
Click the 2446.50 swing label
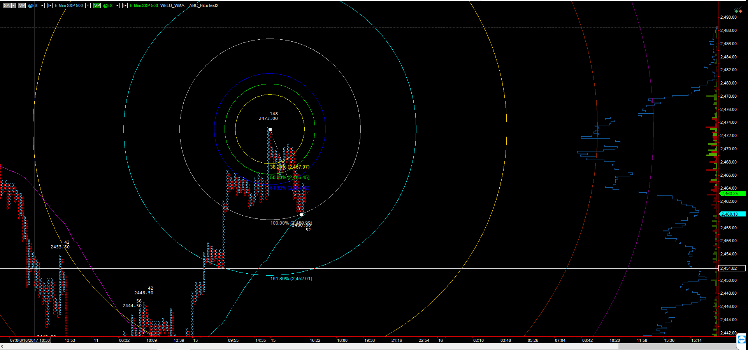coord(144,293)
